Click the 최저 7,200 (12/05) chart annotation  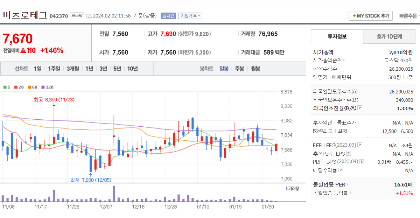point(91,180)
